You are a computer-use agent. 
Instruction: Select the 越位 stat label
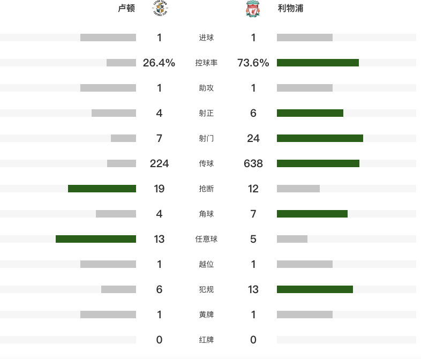click(x=206, y=264)
